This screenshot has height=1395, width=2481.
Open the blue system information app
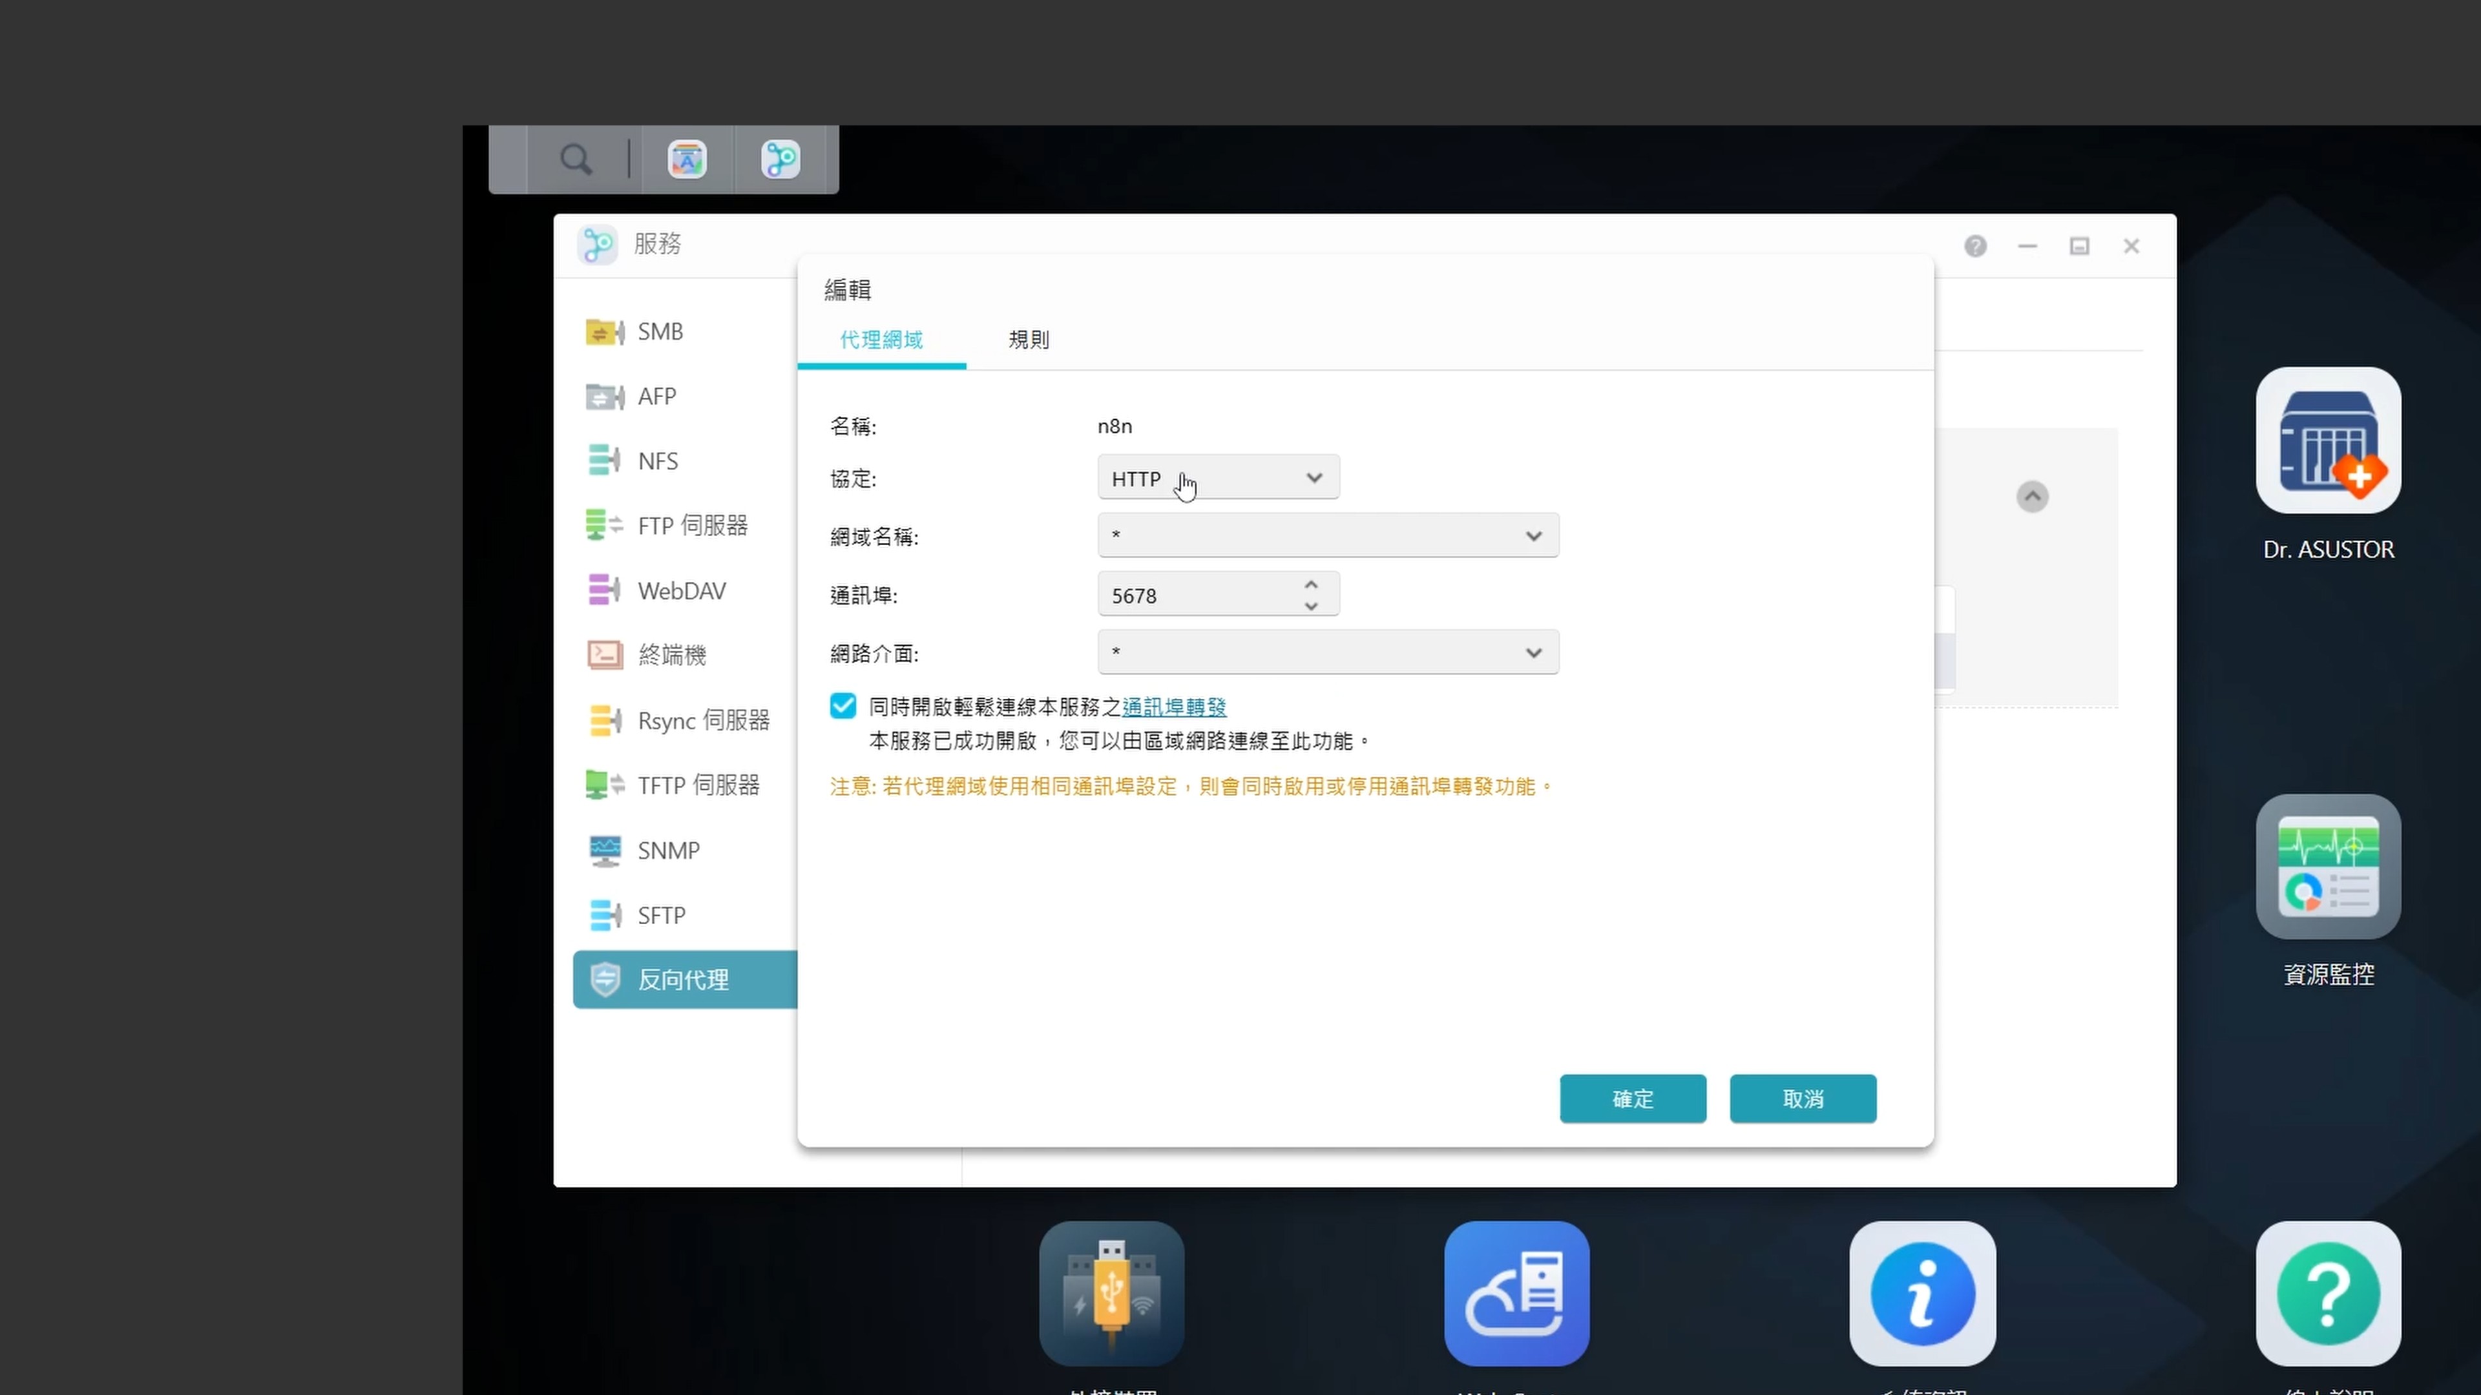[x=1921, y=1293]
